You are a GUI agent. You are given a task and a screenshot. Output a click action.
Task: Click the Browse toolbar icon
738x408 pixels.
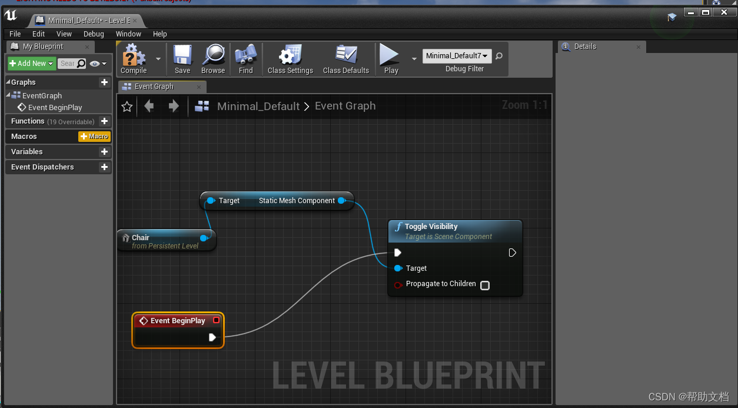[213, 59]
